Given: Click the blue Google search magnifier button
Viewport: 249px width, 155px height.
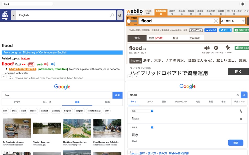Looking at the screenshot, I should coord(244,95).
